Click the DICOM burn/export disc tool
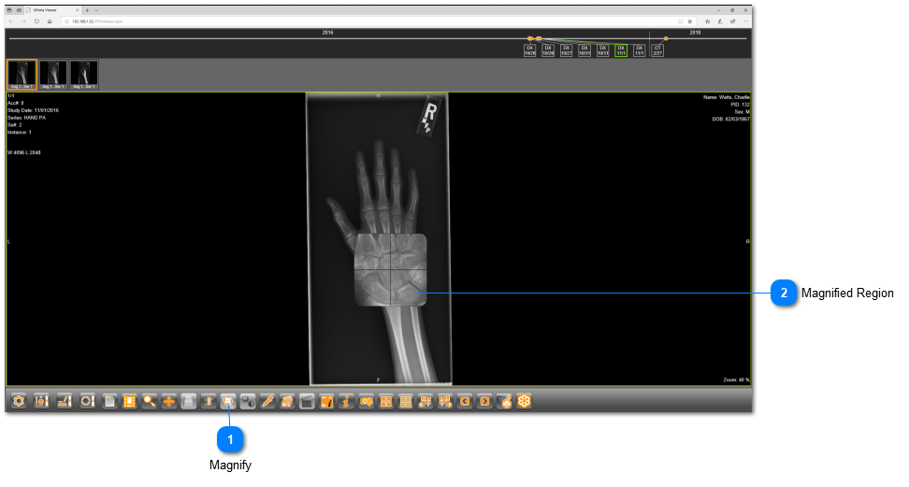The width and height of the screenshot is (909, 487). [505, 401]
